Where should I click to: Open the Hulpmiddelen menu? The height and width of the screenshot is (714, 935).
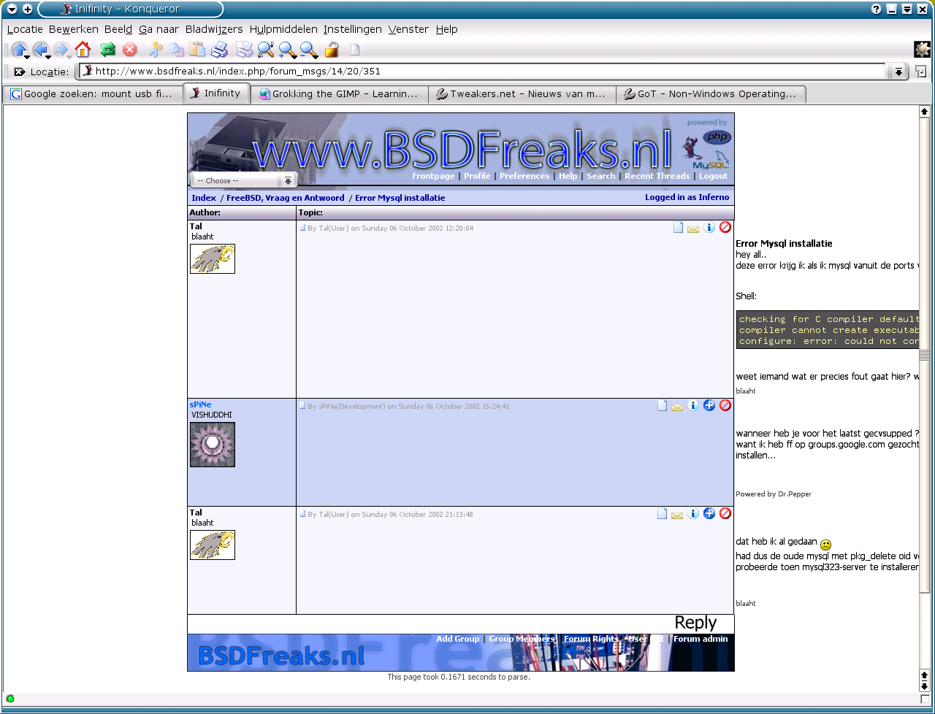(283, 29)
